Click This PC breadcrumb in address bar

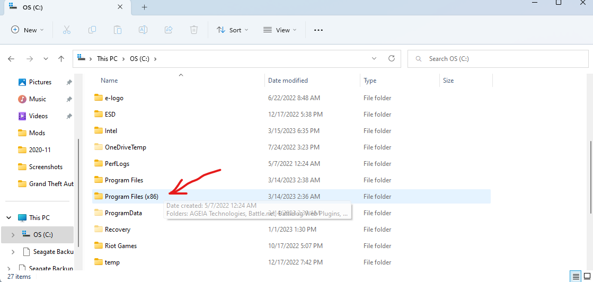[x=107, y=59]
